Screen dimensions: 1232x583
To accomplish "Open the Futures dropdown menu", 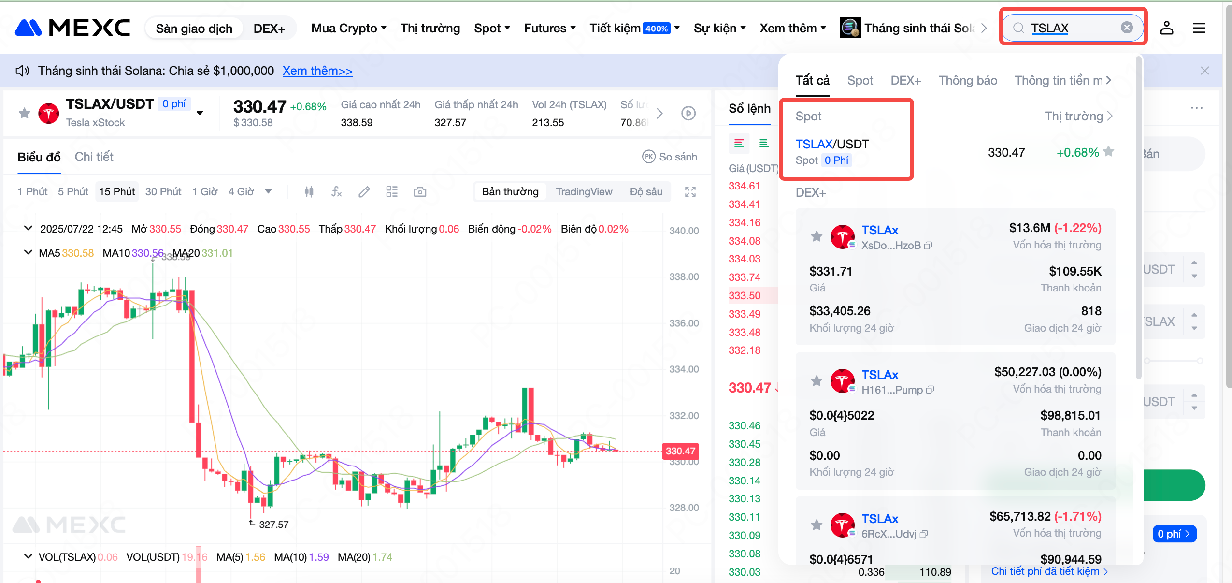I will click(x=550, y=28).
